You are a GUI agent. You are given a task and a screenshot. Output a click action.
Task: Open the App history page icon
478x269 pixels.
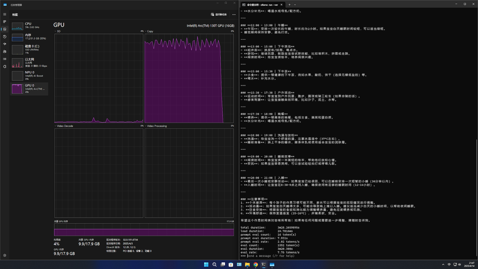click(5, 36)
